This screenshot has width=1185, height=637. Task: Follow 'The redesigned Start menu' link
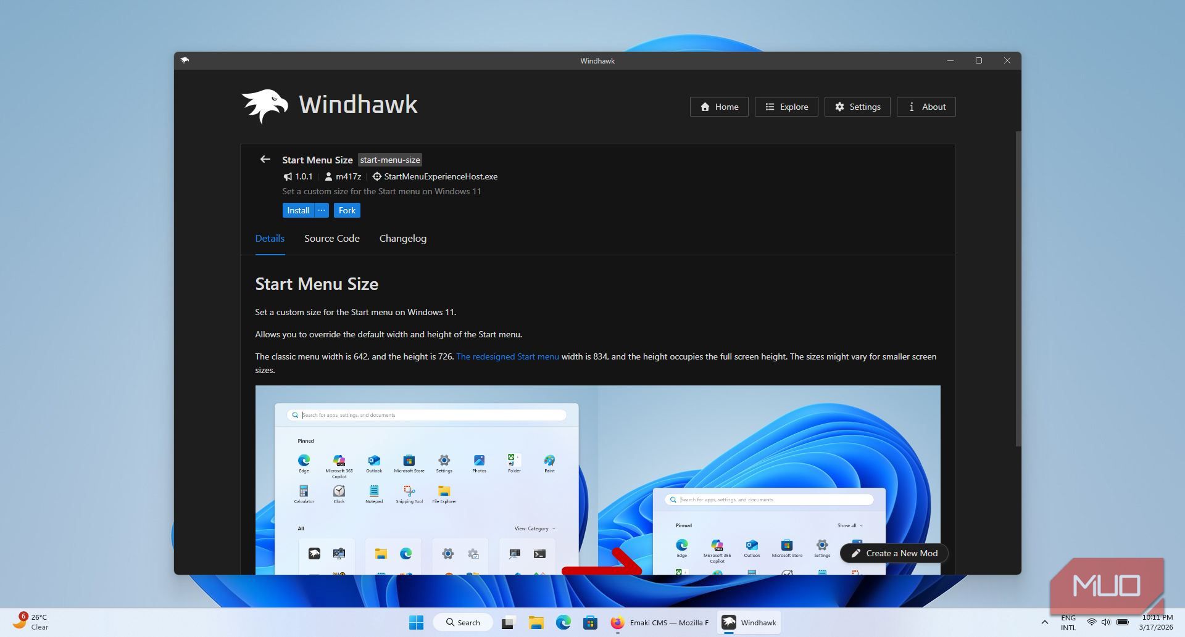click(507, 356)
